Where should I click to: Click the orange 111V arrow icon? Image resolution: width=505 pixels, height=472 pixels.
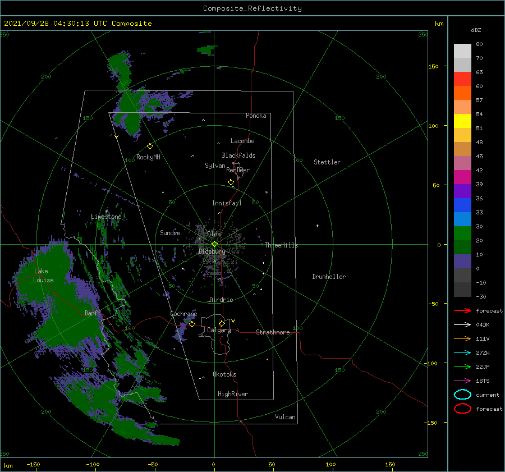point(462,338)
